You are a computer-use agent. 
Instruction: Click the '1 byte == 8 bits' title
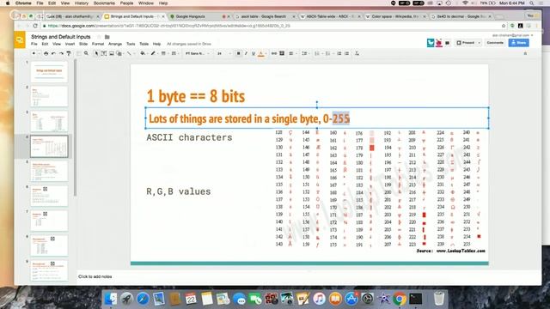click(196, 96)
